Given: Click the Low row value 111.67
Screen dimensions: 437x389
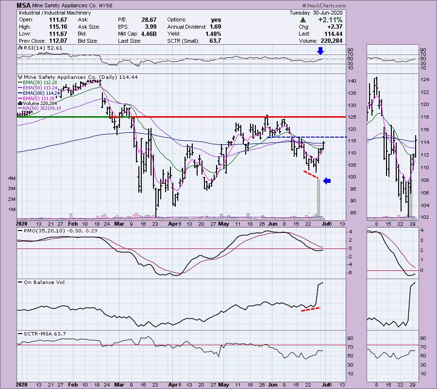Looking at the screenshot, I should pos(58,34).
